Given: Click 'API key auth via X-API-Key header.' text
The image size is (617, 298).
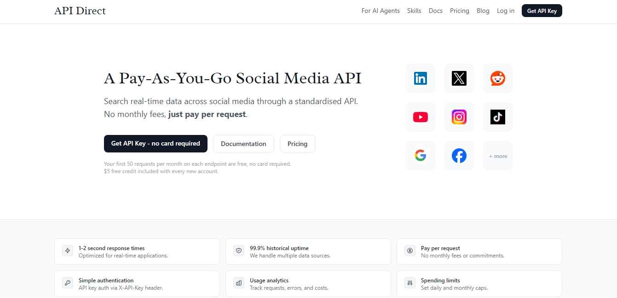Looking at the screenshot, I should [121, 288].
